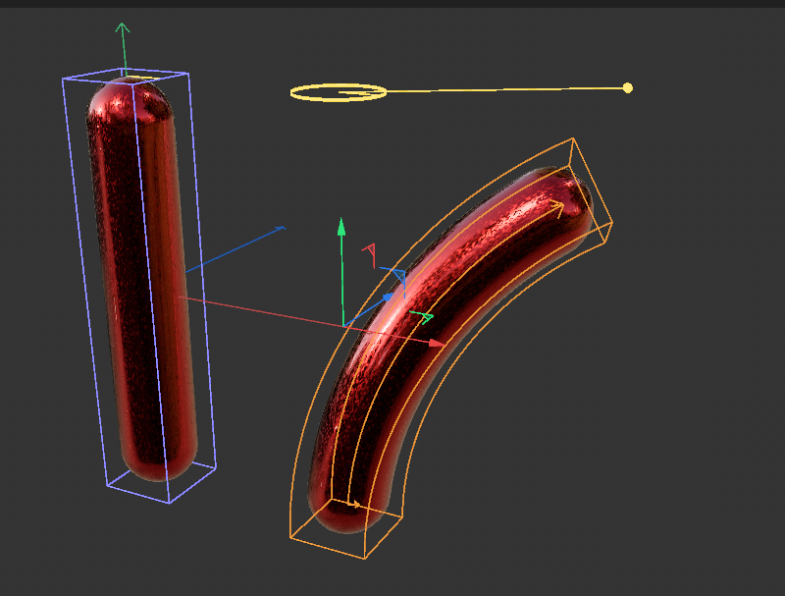Image resolution: width=785 pixels, height=596 pixels.
Task: Click the red X-axis arrowhead of center gizmo
Action: pos(437,343)
